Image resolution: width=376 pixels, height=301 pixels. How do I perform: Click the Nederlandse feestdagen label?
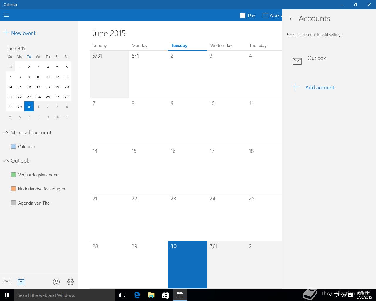click(41, 189)
